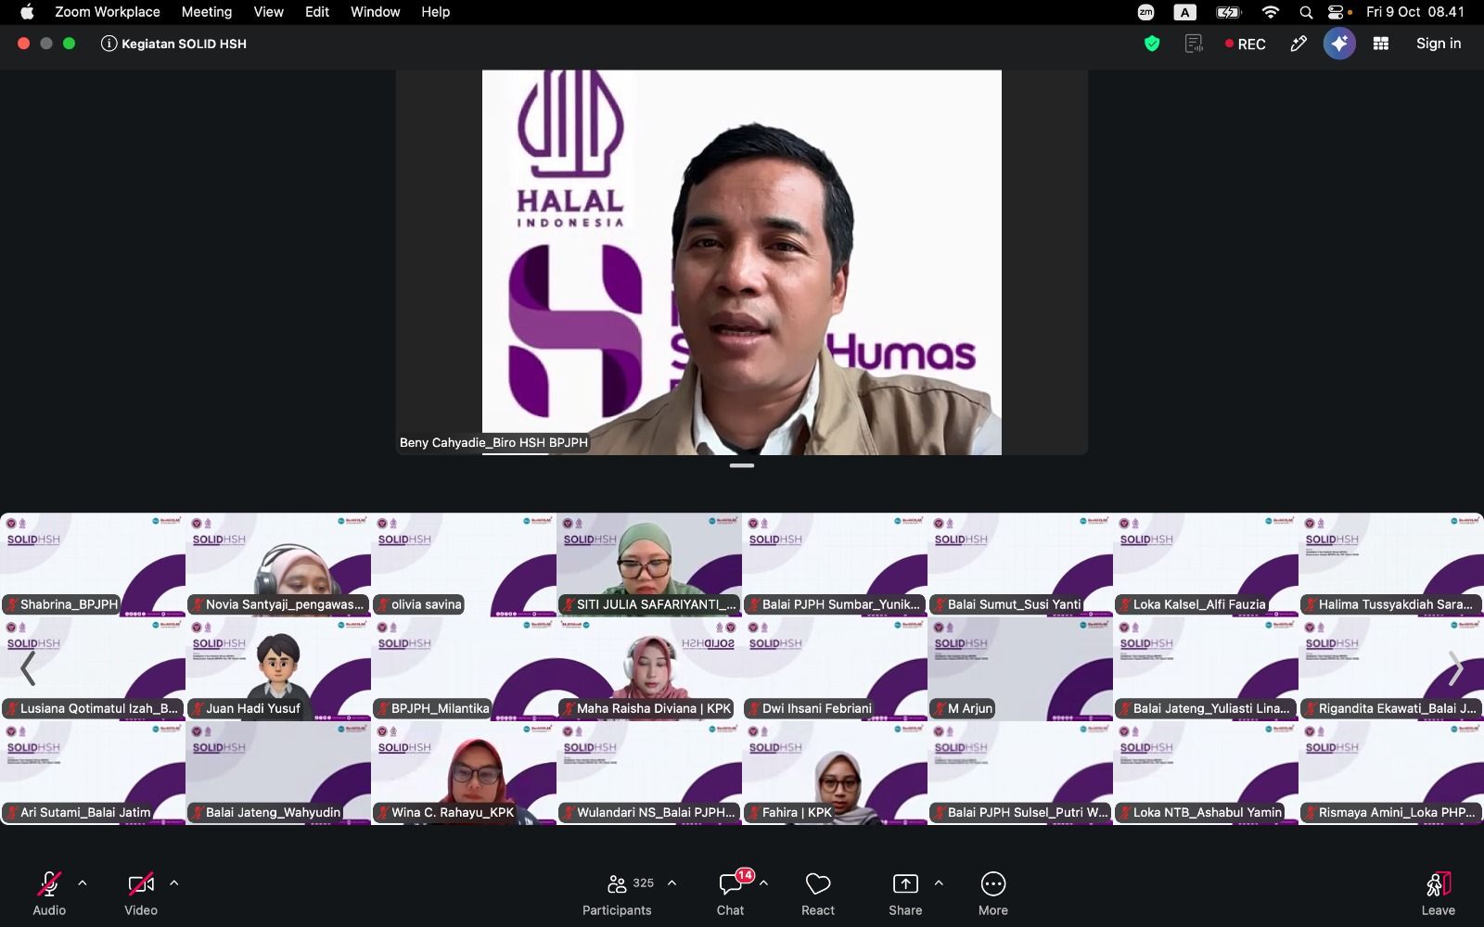1484x927 pixels.
Task: Click the Leave meeting button
Action: pyautogui.click(x=1438, y=894)
